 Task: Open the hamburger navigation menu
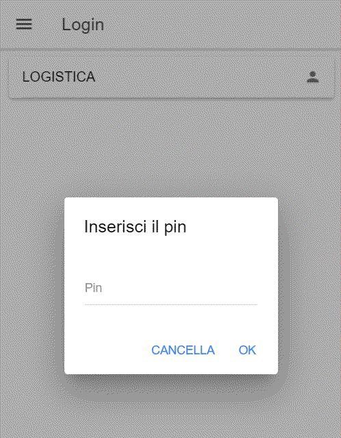24,24
